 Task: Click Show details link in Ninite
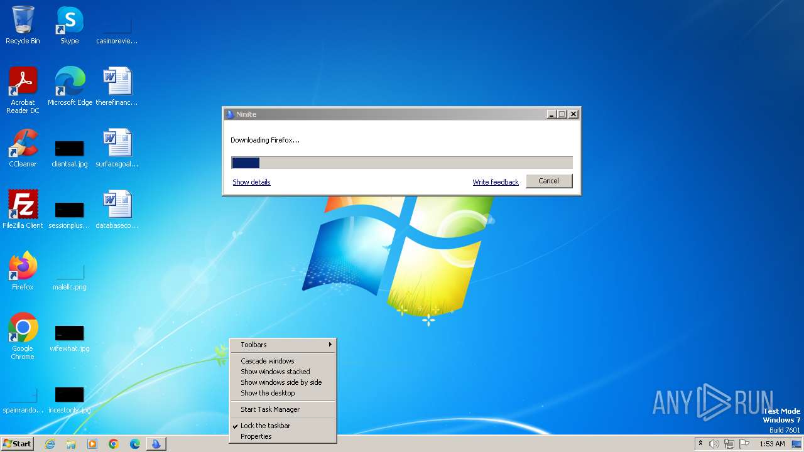251,182
